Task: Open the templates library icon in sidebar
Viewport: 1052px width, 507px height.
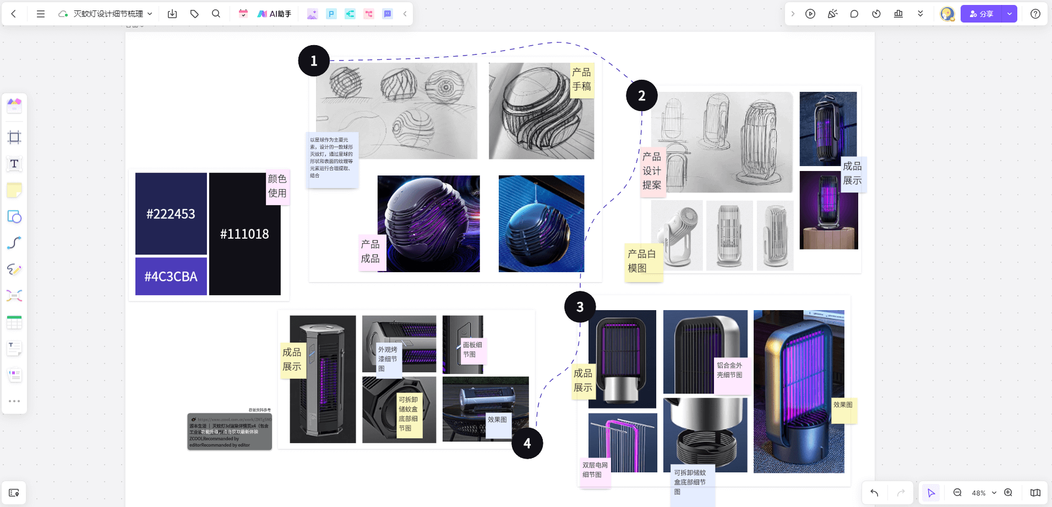Action: (14, 105)
